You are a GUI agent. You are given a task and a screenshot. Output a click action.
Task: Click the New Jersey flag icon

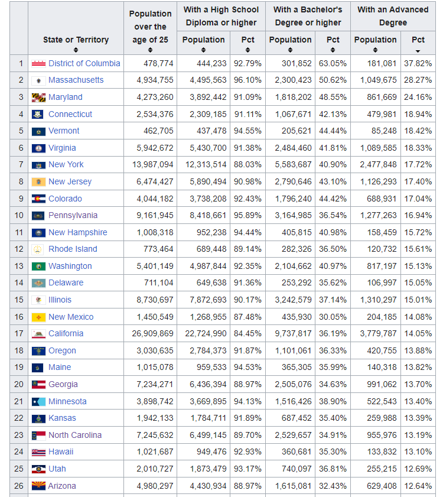[x=38, y=182]
